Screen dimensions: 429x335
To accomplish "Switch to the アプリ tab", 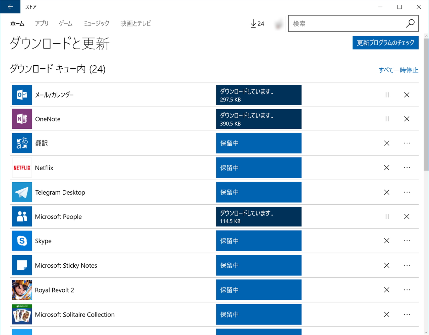I will (42, 23).
